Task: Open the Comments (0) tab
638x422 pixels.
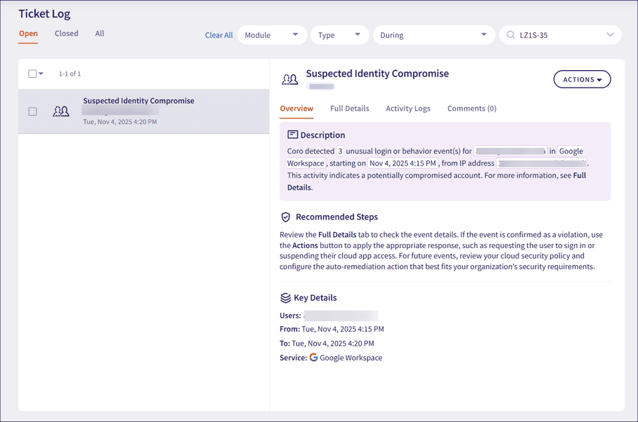Action: (x=472, y=109)
